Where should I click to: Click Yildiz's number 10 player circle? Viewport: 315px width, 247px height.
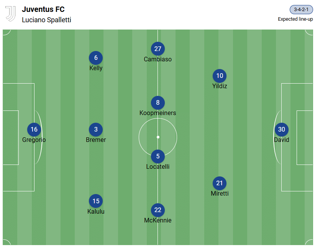point(220,76)
